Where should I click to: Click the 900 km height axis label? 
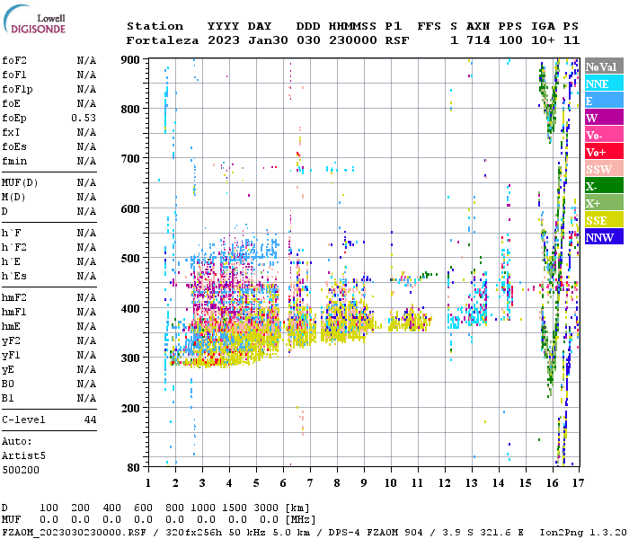[x=130, y=60]
